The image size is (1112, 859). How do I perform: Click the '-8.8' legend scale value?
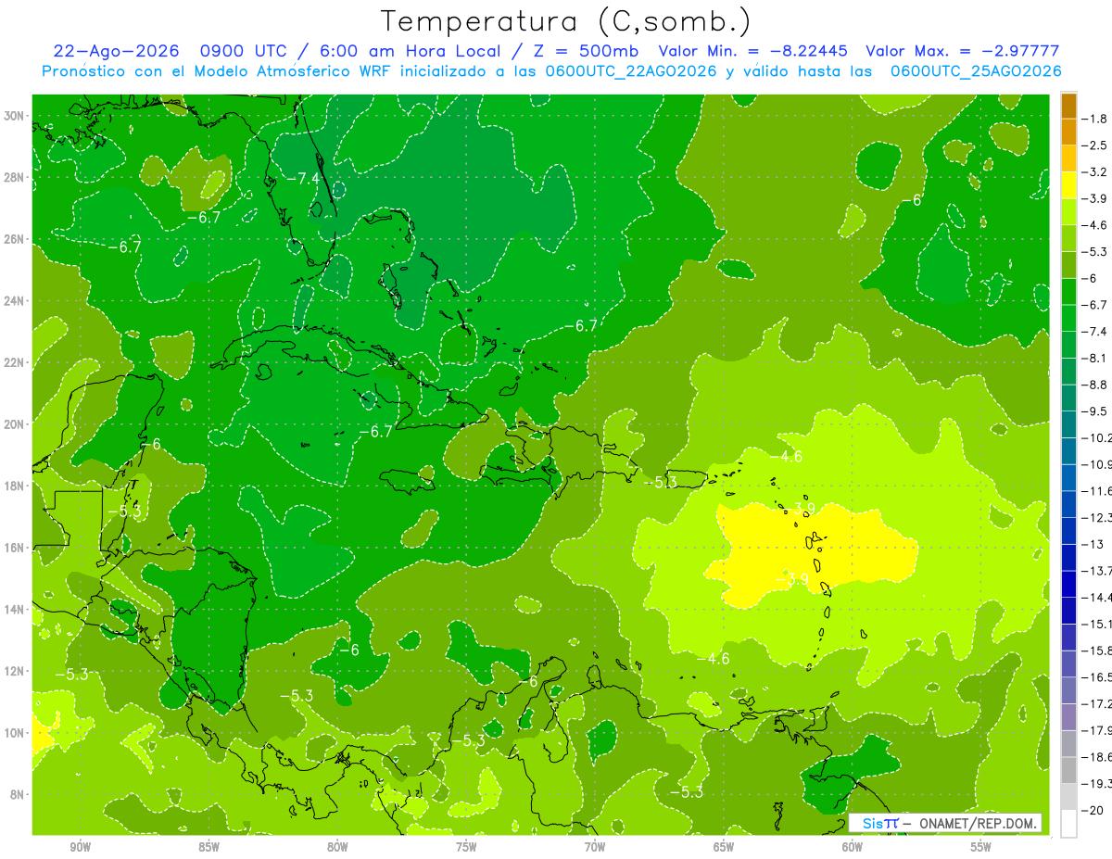pyautogui.click(x=1094, y=385)
